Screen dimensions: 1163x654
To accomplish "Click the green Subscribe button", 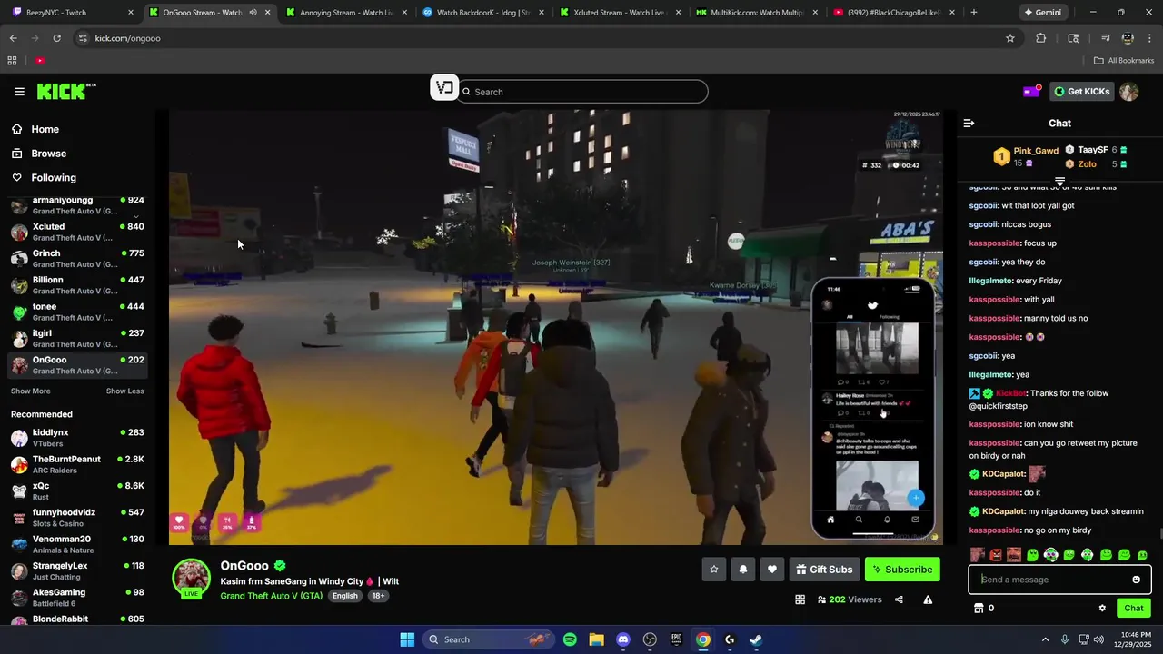I will pyautogui.click(x=902, y=570).
